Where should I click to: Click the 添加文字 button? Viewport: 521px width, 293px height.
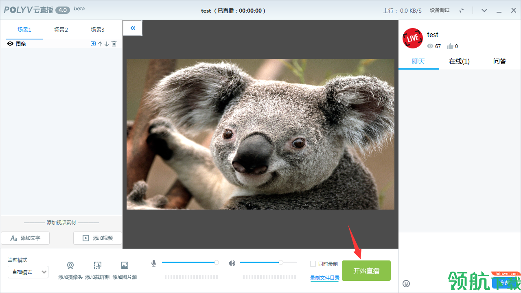[25, 238]
